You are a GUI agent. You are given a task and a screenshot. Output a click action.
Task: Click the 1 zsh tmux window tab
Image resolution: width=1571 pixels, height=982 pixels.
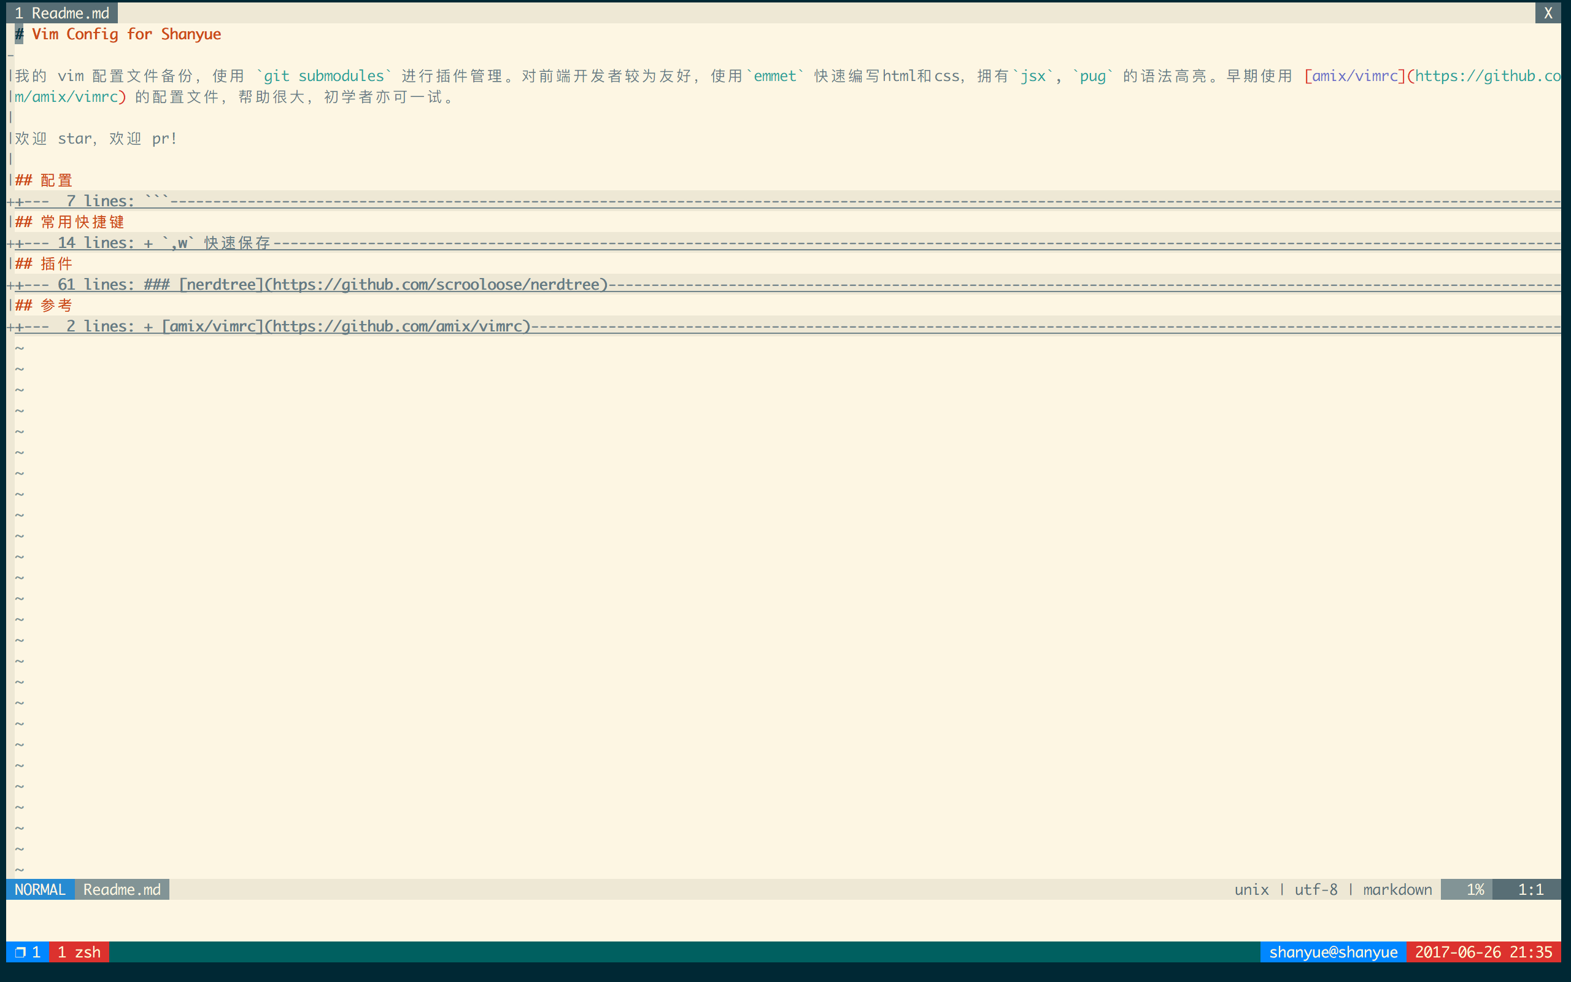point(79,952)
